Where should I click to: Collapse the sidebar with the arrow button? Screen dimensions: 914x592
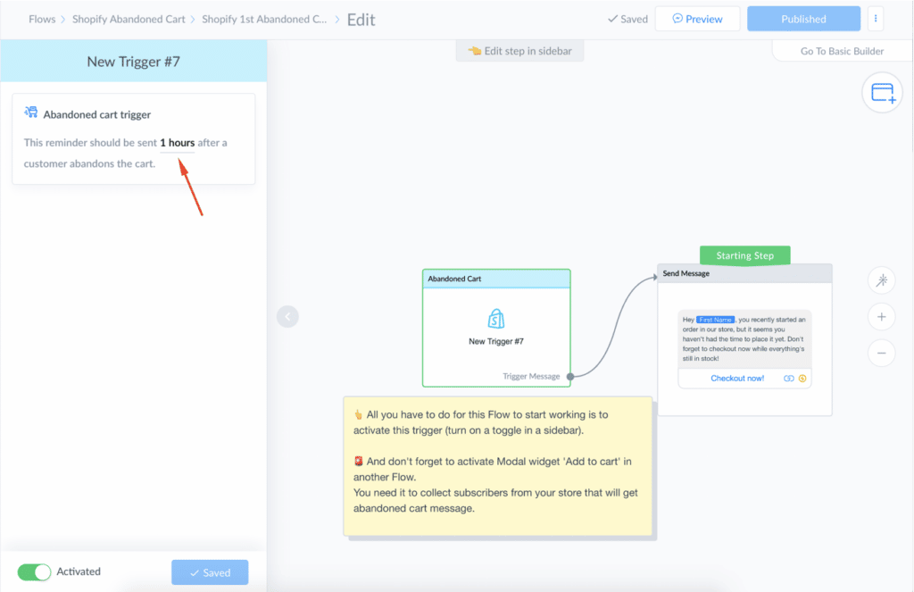(x=287, y=317)
